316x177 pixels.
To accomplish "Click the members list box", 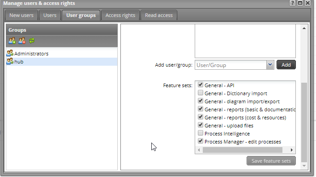I will tap(245, 41).
